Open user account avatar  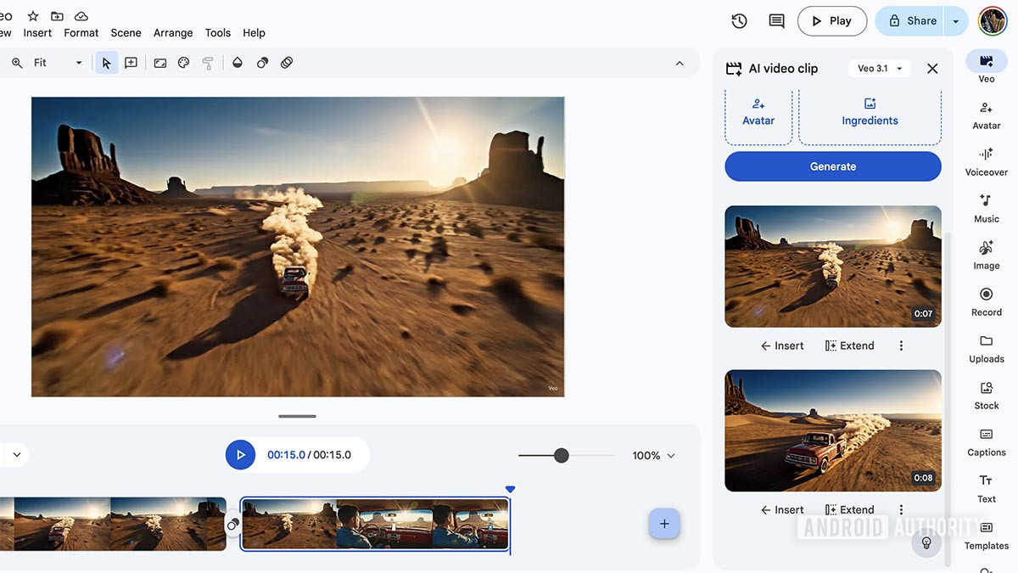(x=993, y=21)
